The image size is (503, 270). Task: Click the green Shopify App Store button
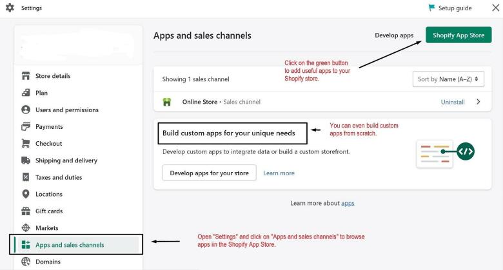click(459, 35)
